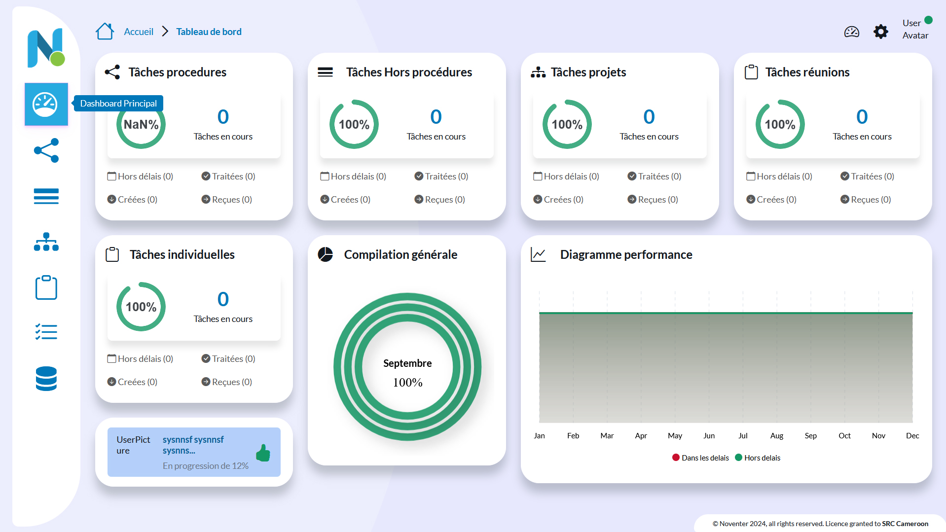Click the speedometer icon in the header
Image resolution: width=946 pixels, height=532 pixels.
pos(851,32)
